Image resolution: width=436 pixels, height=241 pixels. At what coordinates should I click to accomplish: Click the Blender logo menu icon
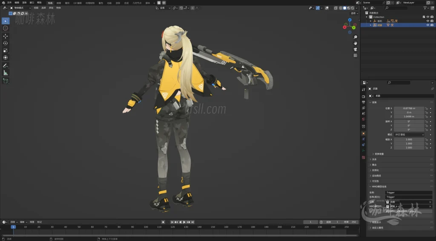click(x=3, y=3)
